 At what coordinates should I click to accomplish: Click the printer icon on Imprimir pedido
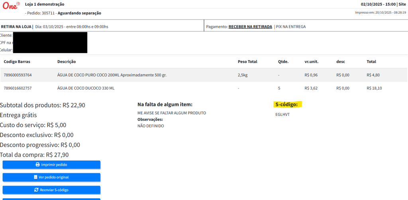(38, 165)
